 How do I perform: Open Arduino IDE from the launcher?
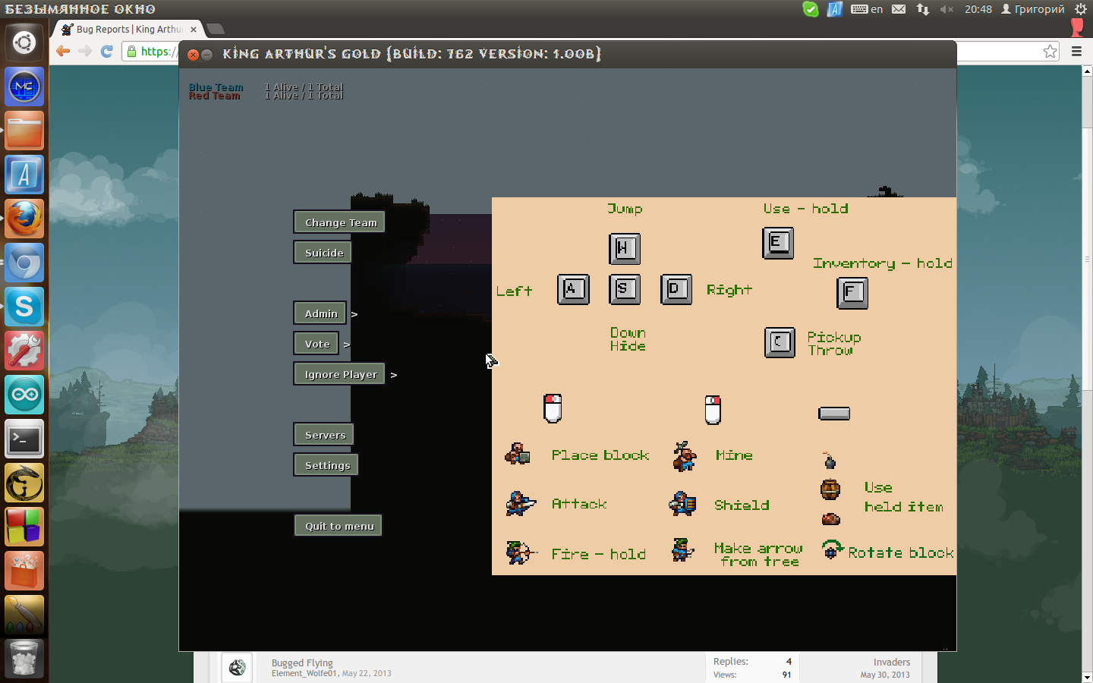pos(24,395)
